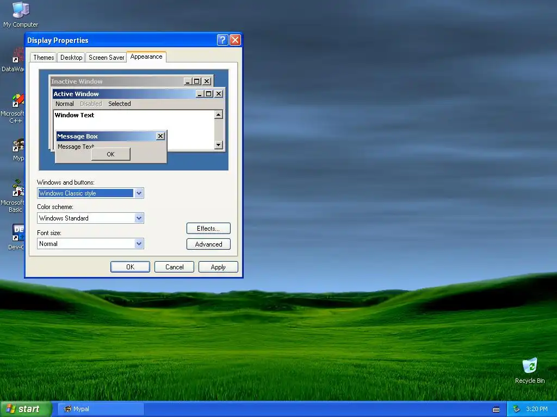Click the Inactive Window preview title bar
The width and height of the screenshot is (557, 417).
click(x=131, y=81)
